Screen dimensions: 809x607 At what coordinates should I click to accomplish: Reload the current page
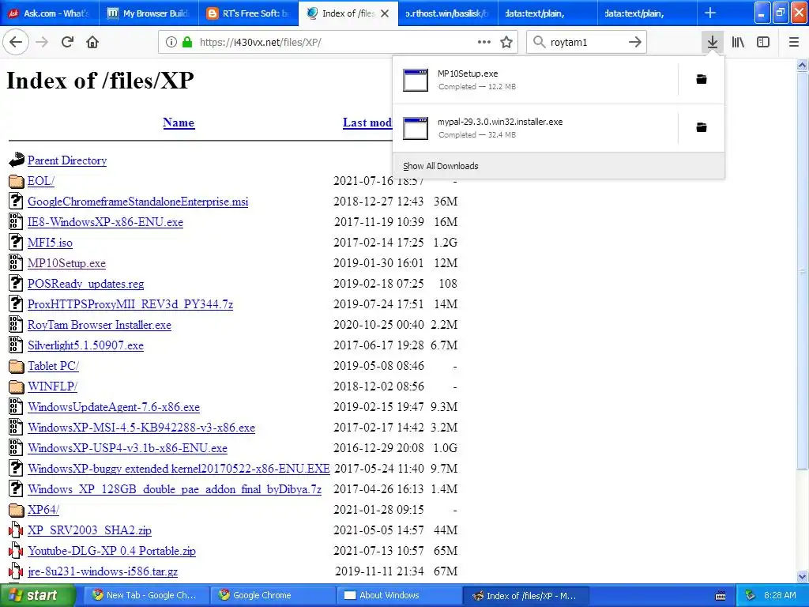(67, 42)
